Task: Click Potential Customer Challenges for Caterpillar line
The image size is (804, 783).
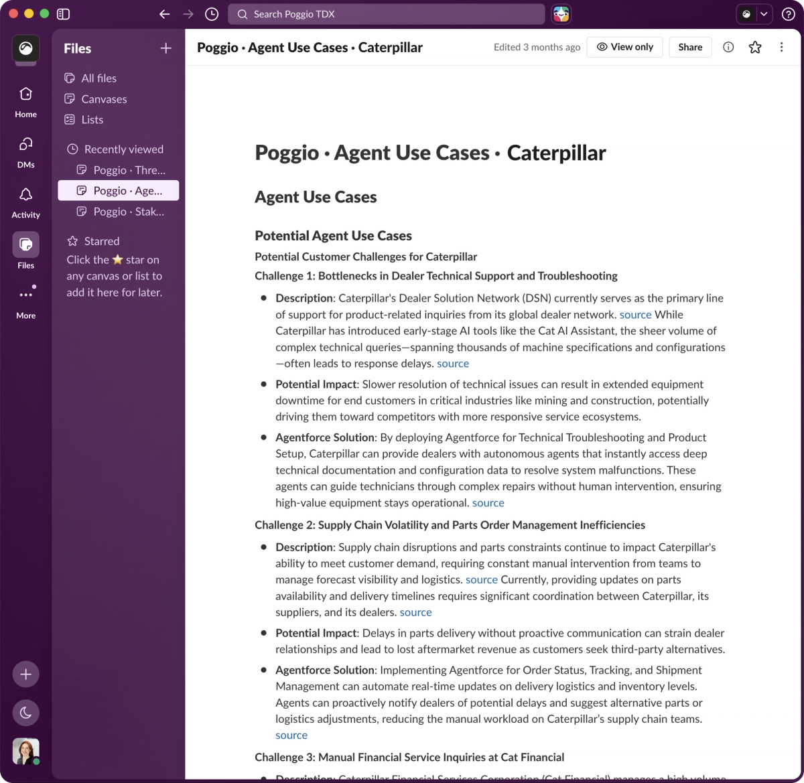Action: (366, 257)
